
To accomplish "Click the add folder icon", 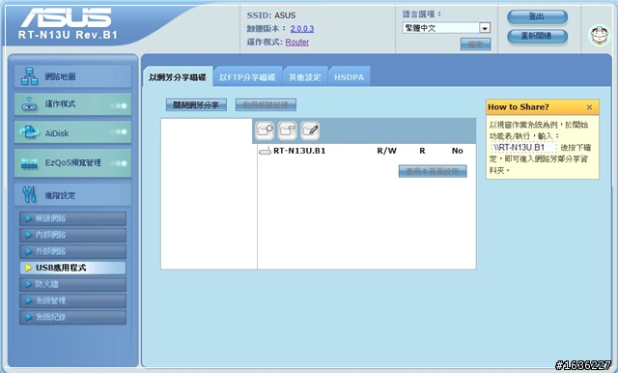I will tap(265, 130).
